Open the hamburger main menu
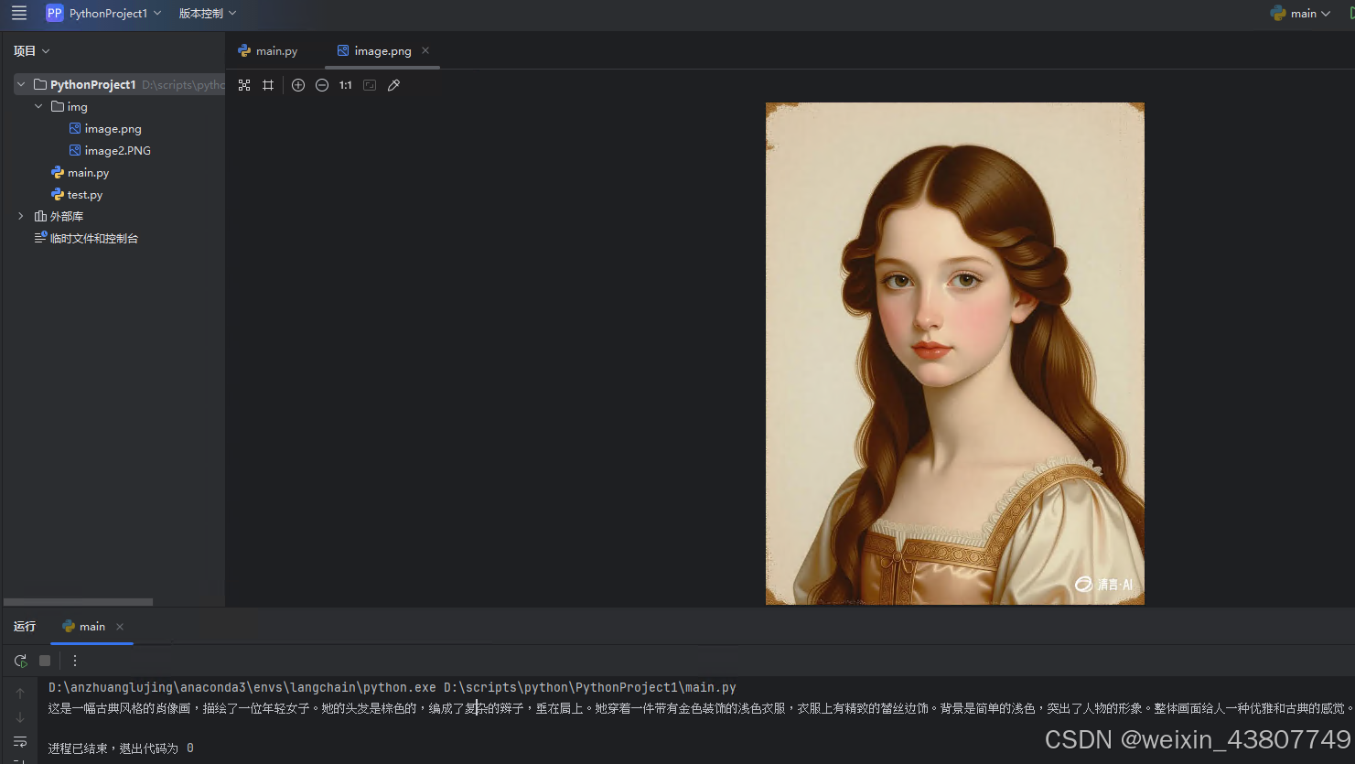Viewport: 1355px width, 764px height. point(19,13)
